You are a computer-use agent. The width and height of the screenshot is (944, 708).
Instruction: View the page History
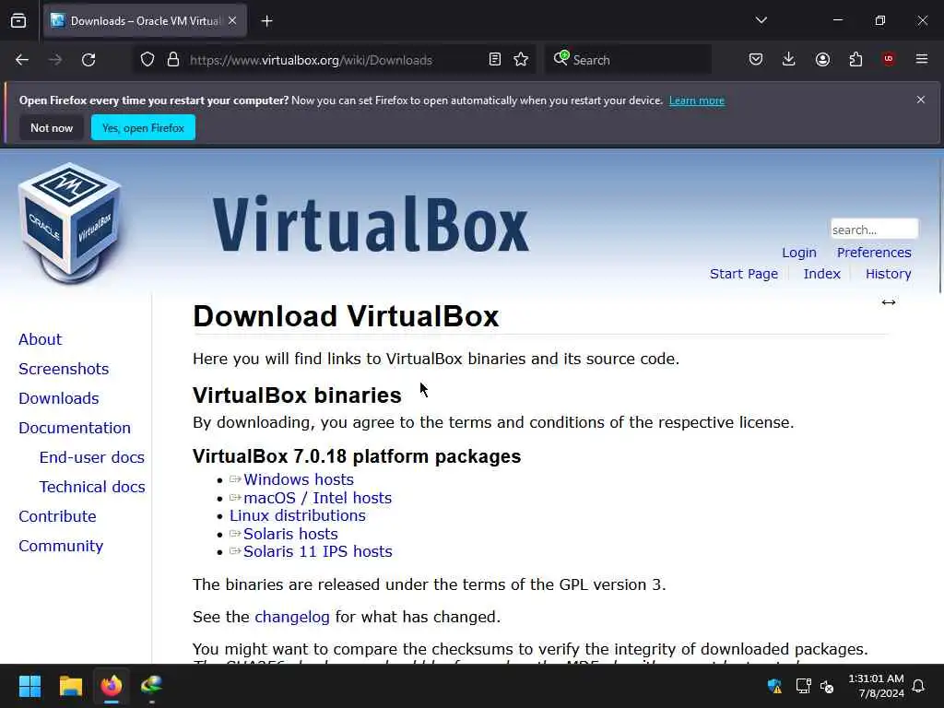(x=888, y=274)
